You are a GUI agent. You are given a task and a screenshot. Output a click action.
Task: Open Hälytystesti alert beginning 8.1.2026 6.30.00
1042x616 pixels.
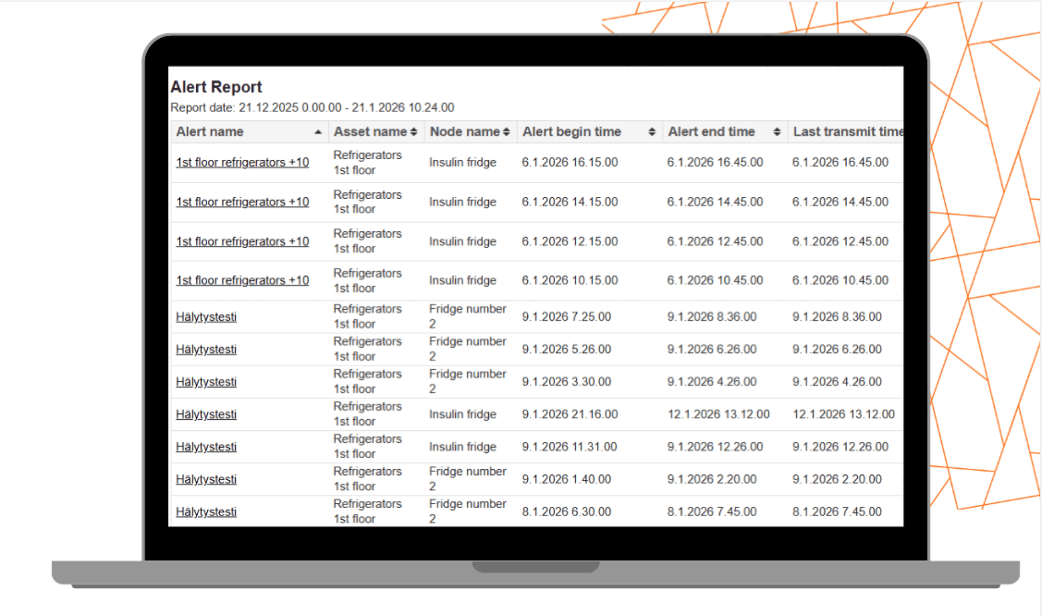coord(206,511)
